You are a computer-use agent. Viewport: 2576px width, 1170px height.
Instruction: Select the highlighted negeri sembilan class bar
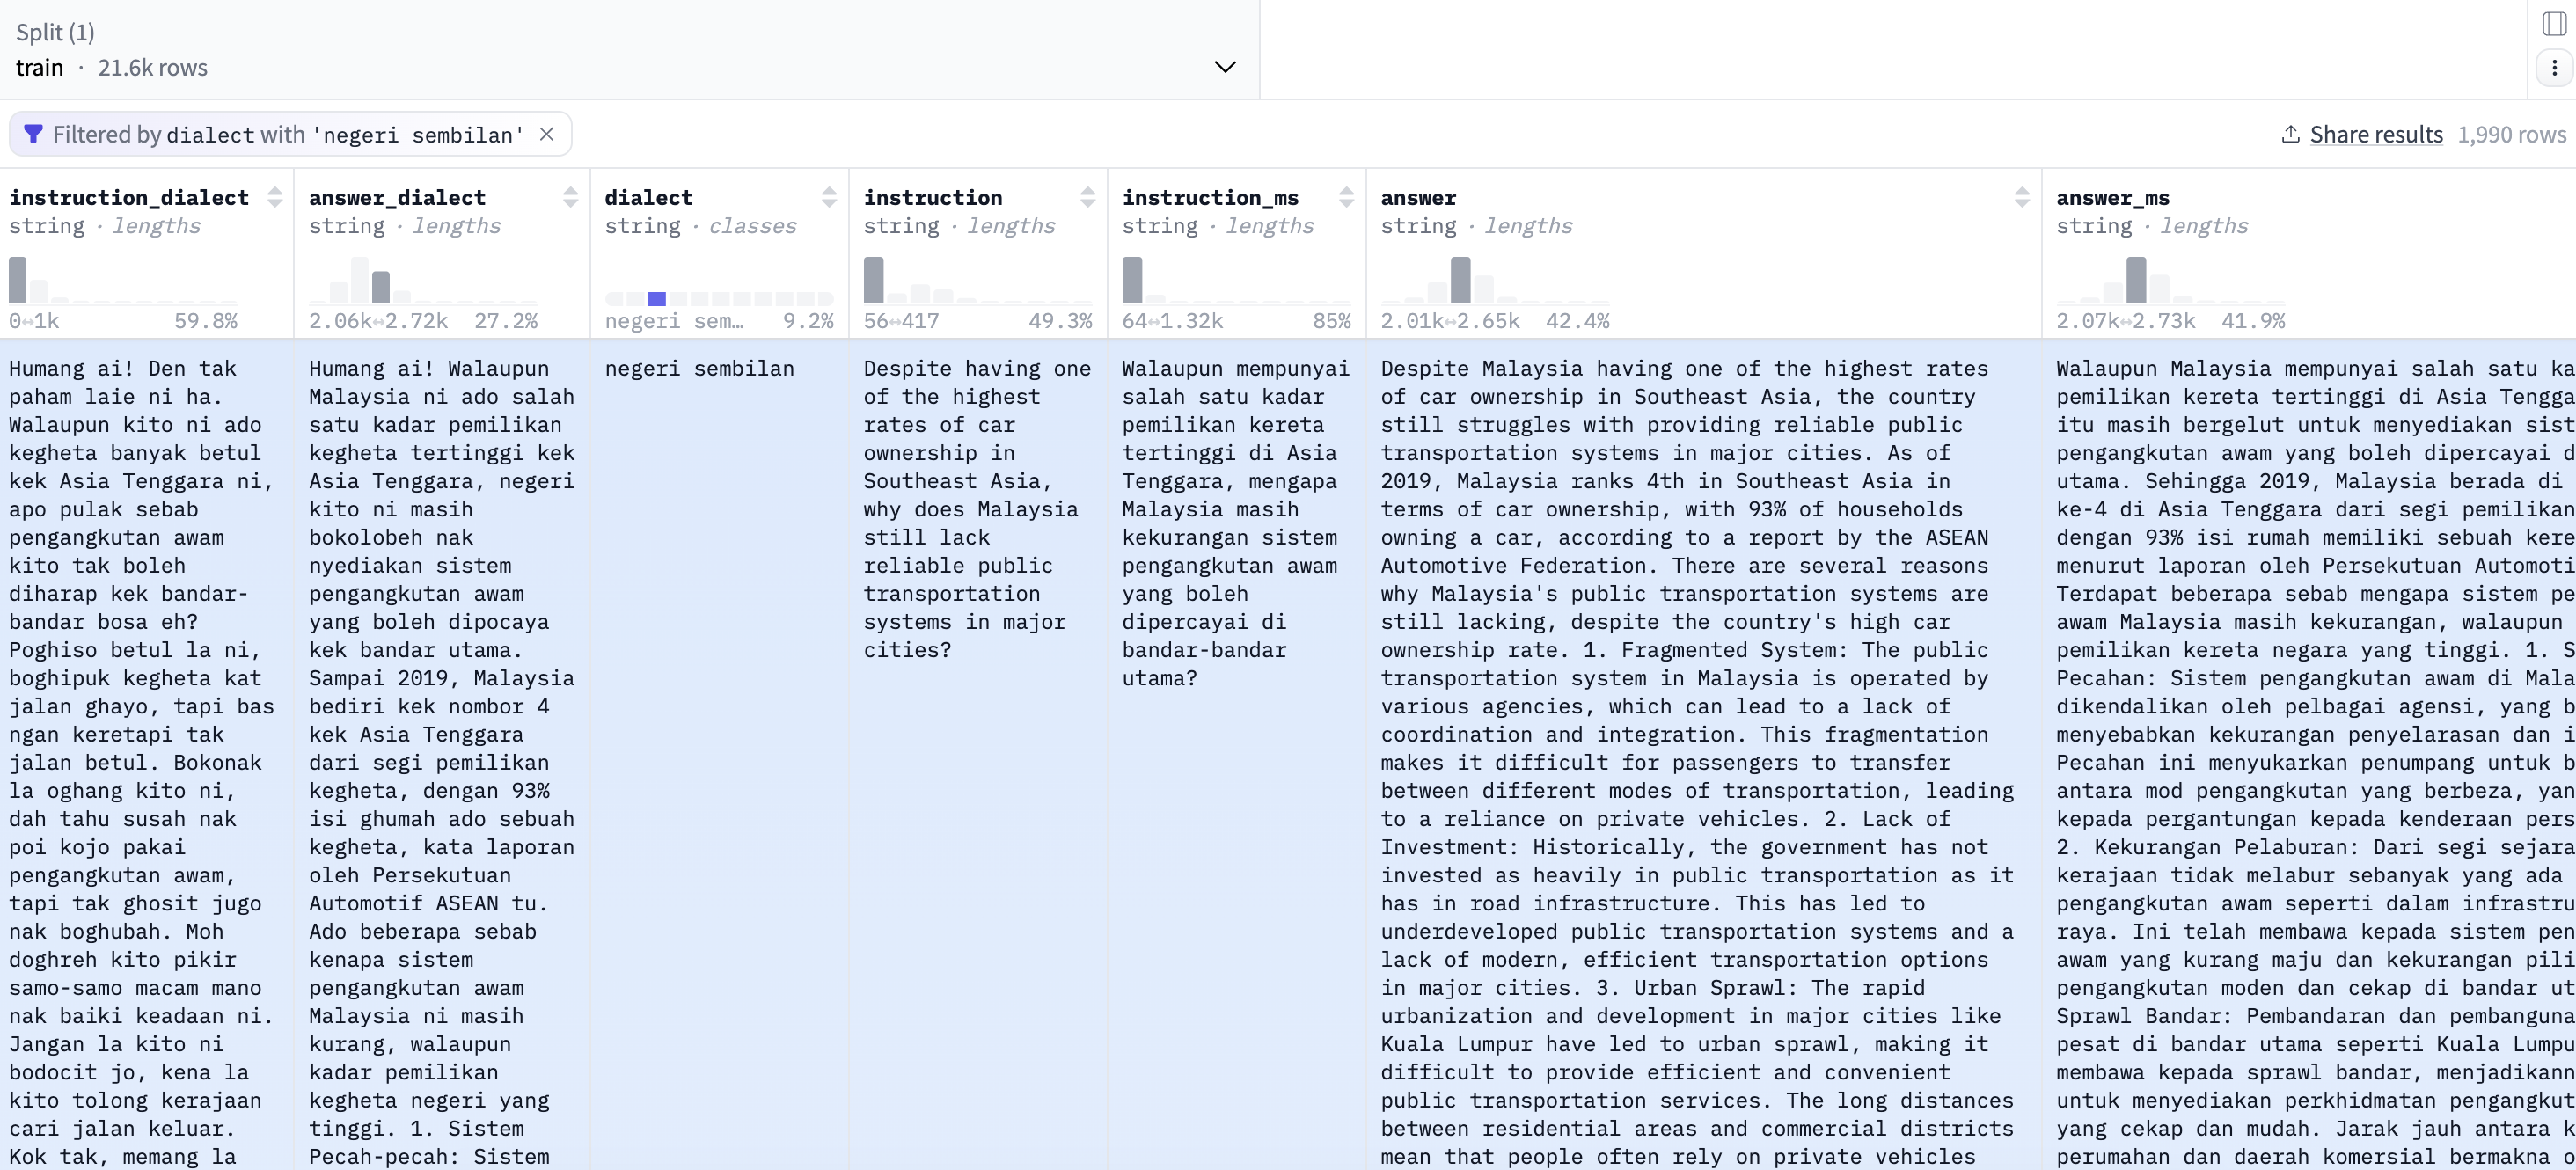point(657,298)
